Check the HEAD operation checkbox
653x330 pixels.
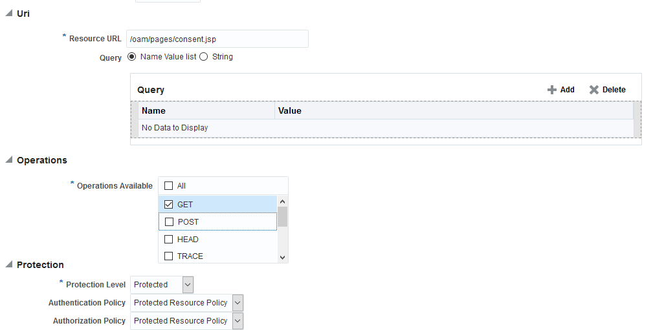(x=169, y=239)
